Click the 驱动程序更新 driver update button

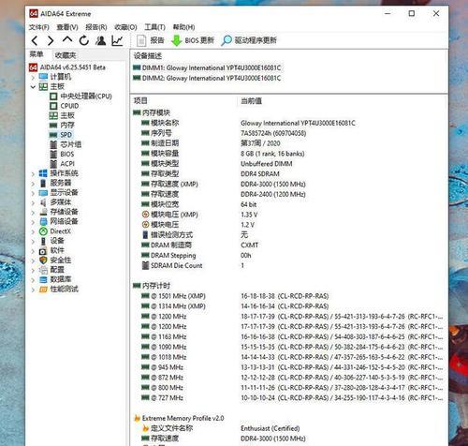point(249,40)
